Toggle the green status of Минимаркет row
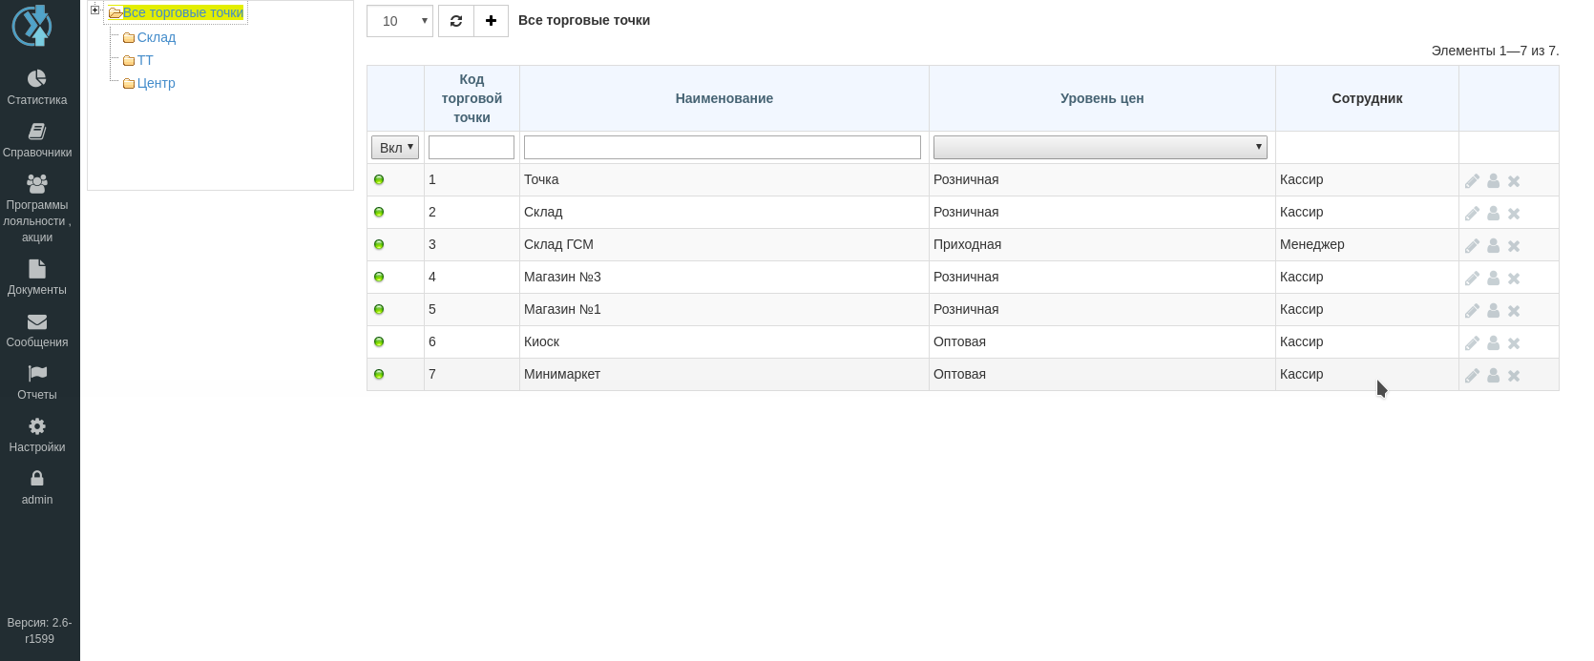This screenshot has height=661, width=1594. click(x=379, y=374)
